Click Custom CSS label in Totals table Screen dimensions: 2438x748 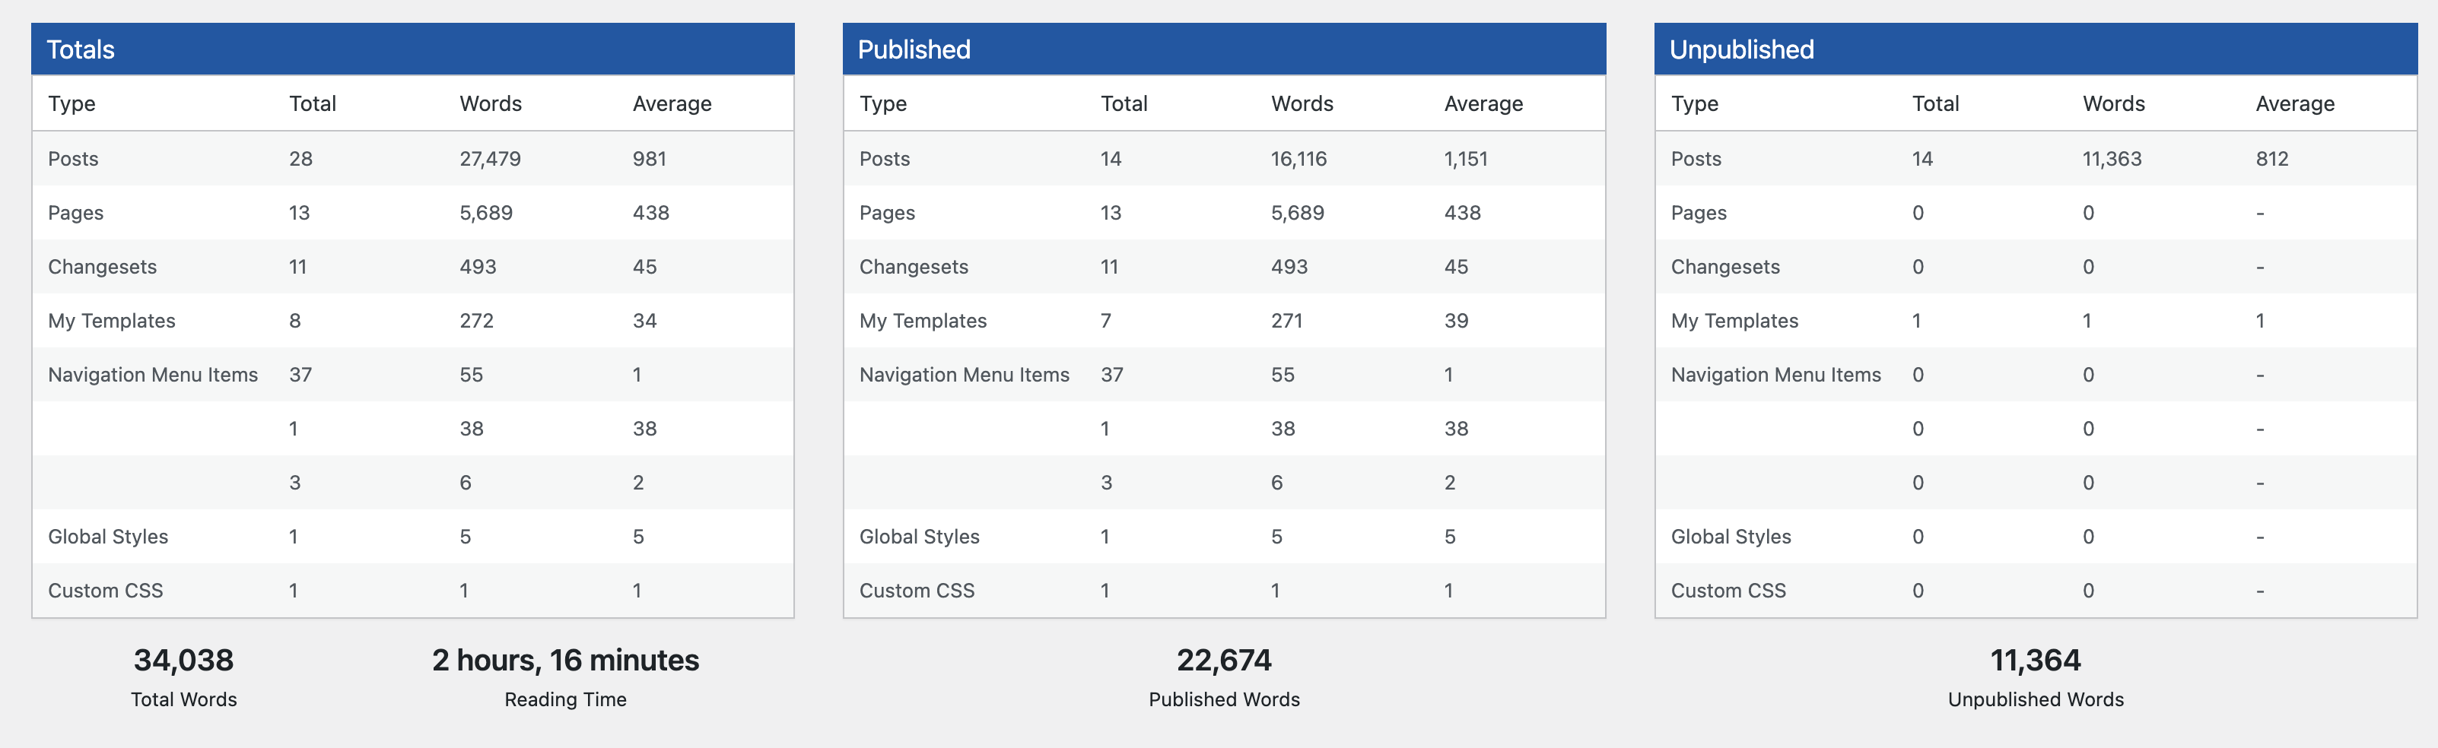[x=105, y=590]
